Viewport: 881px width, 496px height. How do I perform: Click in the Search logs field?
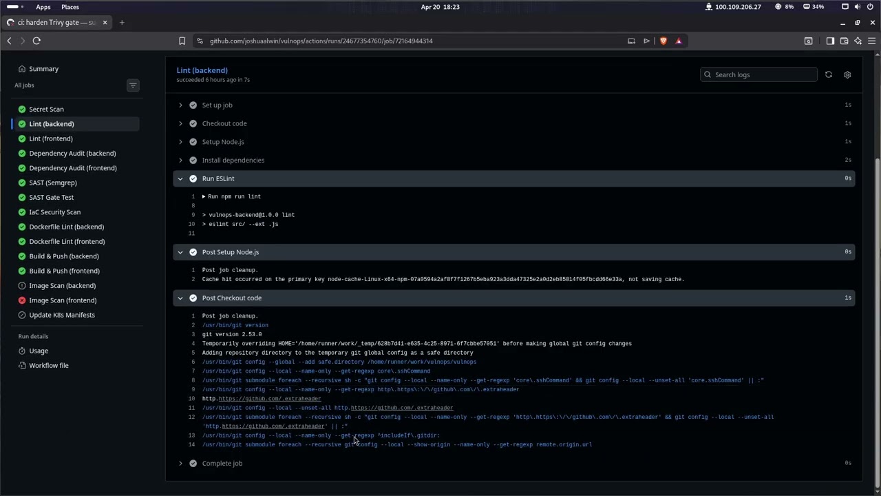758,74
